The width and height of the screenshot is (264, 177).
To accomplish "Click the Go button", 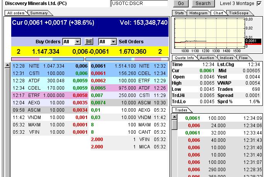I will [x=181, y=3].
